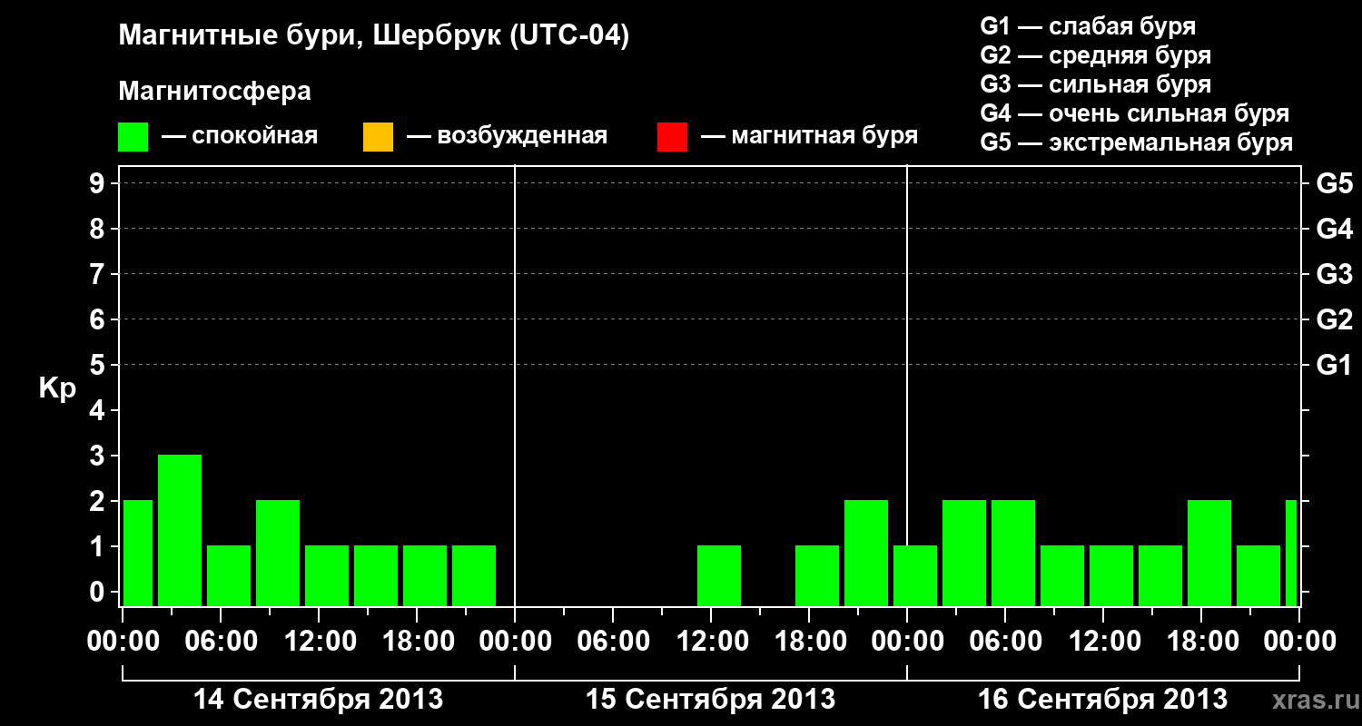Click the 'G3' label on right axis
Viewport: 1362px width, 726px height.
pos(1334,274)
